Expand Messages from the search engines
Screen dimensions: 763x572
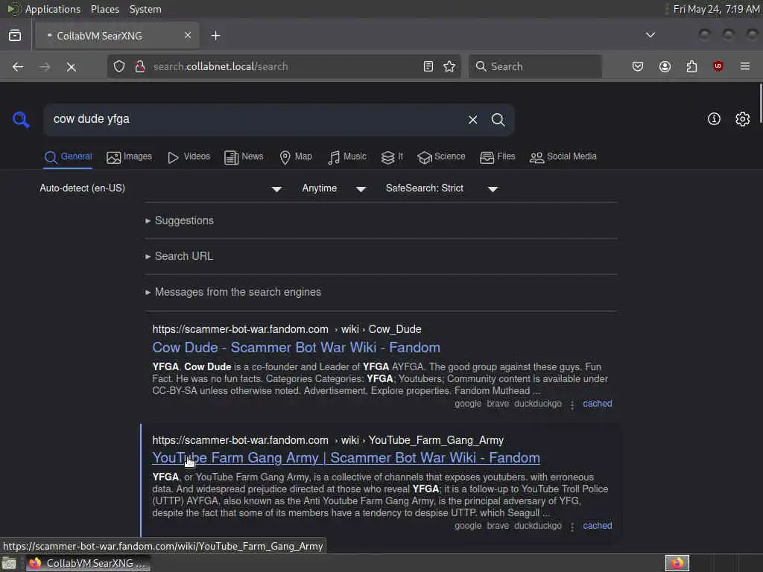(233, 292)
